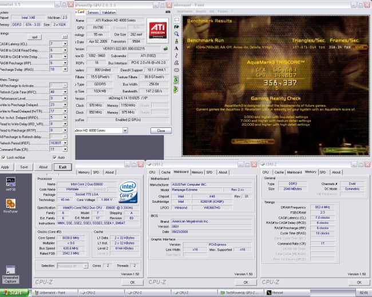The image size is (372, 297).
Task: Click the Windows Start button
Action: pyautogui.click(x=13, y=292)
